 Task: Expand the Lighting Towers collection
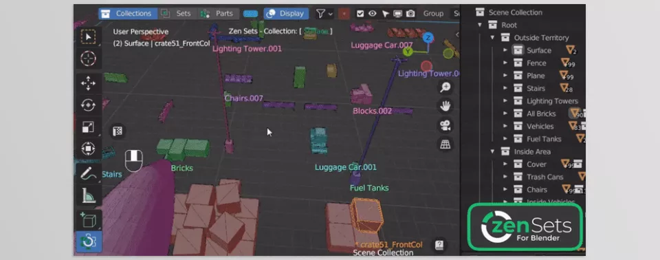point(505,100)
